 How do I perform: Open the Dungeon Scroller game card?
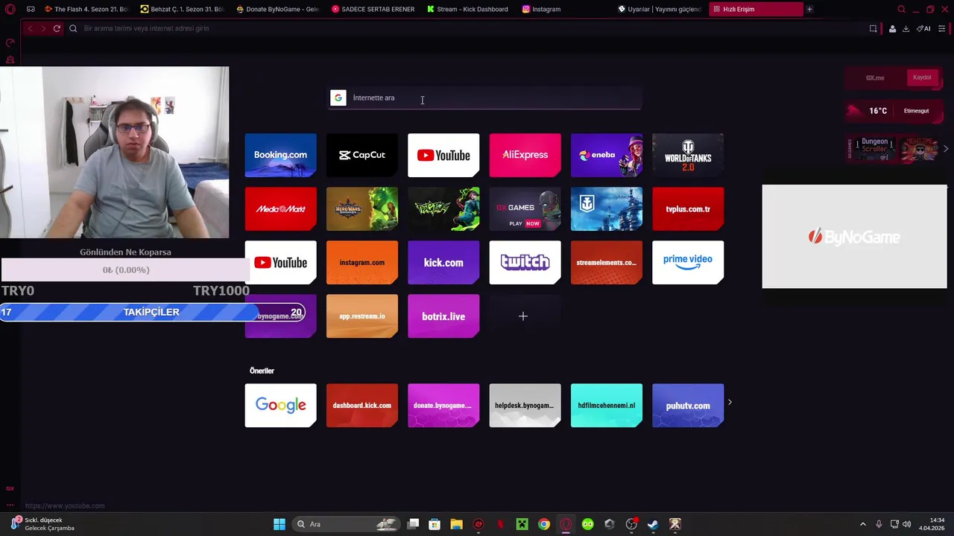874,149
